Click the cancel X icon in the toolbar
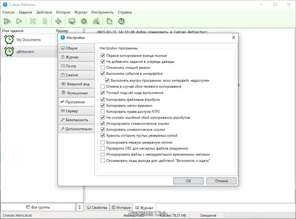This screenshot has height=219, width=296. click(x=33, y=21)
